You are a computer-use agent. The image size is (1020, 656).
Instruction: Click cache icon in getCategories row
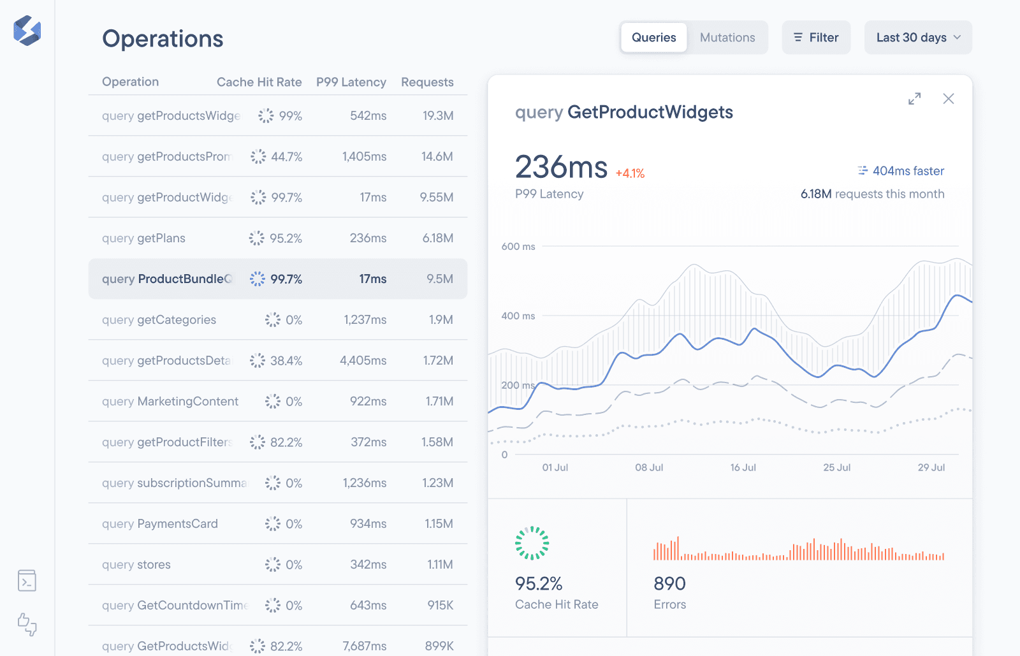pos(273,320)
